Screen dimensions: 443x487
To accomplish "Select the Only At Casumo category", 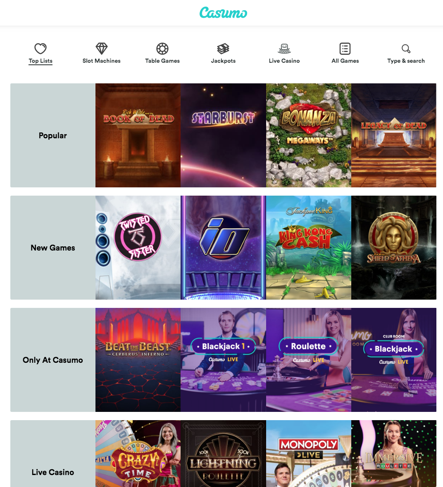I will point(53,359).
